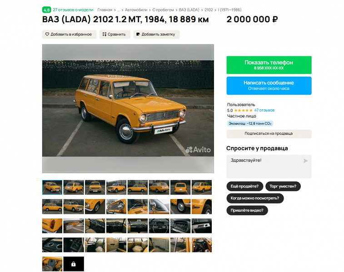Viewport: 344px width, 272px height.
Task: Open the Автомобили breadcrumb
Action: pyautogui.click(x=136, y=10)
